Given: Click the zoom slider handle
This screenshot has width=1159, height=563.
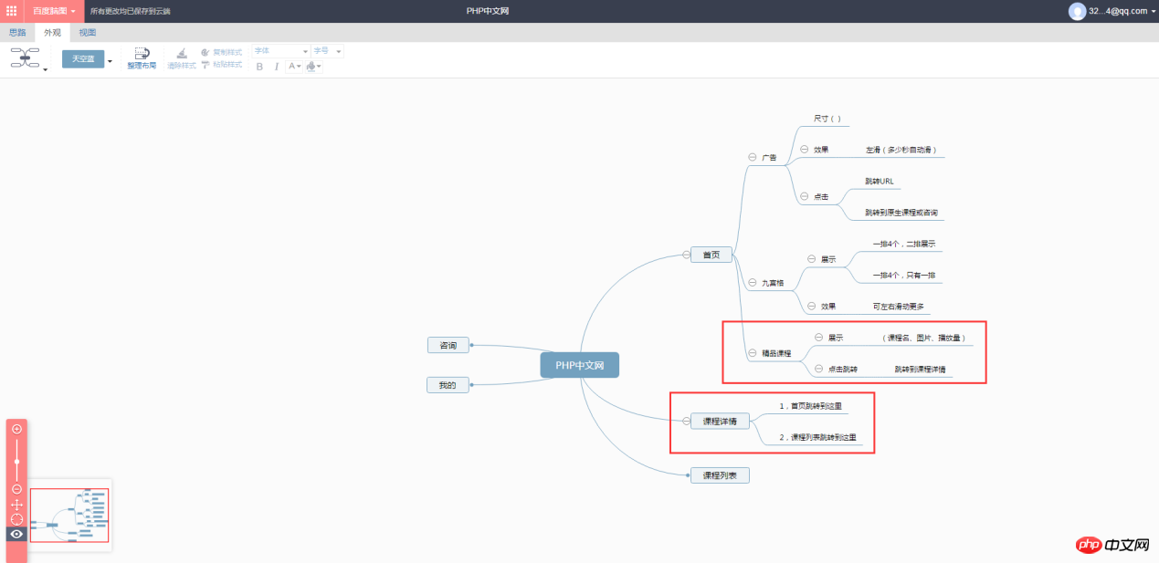Looking at the screenshot, I should pos(16,462).
